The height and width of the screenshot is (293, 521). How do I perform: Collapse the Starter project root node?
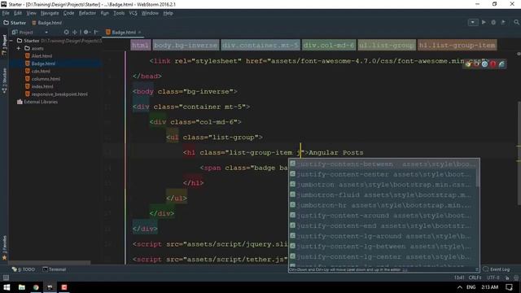(11, 41)
